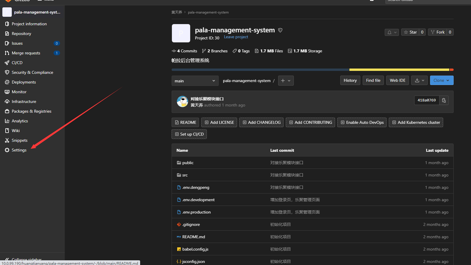The height and width of the screenshot is (265, 471).
Task: Open the main branch selector dropdown
Action: click(x=195, y=81)
